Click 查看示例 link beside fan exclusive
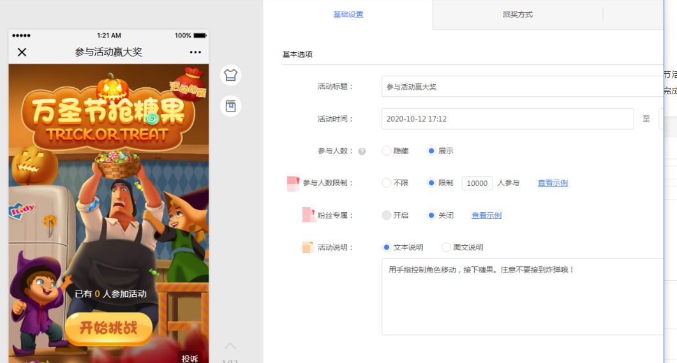 [x=486, y=216]
